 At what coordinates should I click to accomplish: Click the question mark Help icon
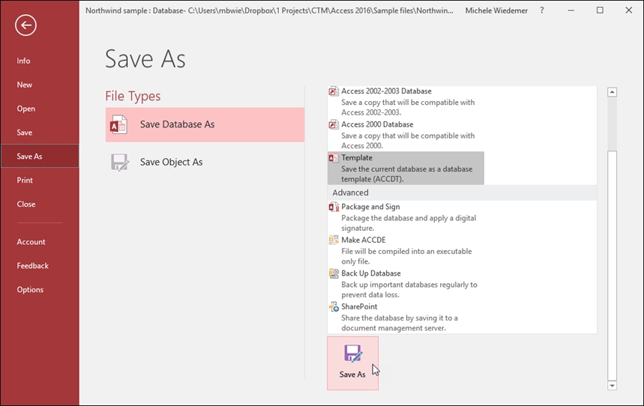tap(542, 10)
